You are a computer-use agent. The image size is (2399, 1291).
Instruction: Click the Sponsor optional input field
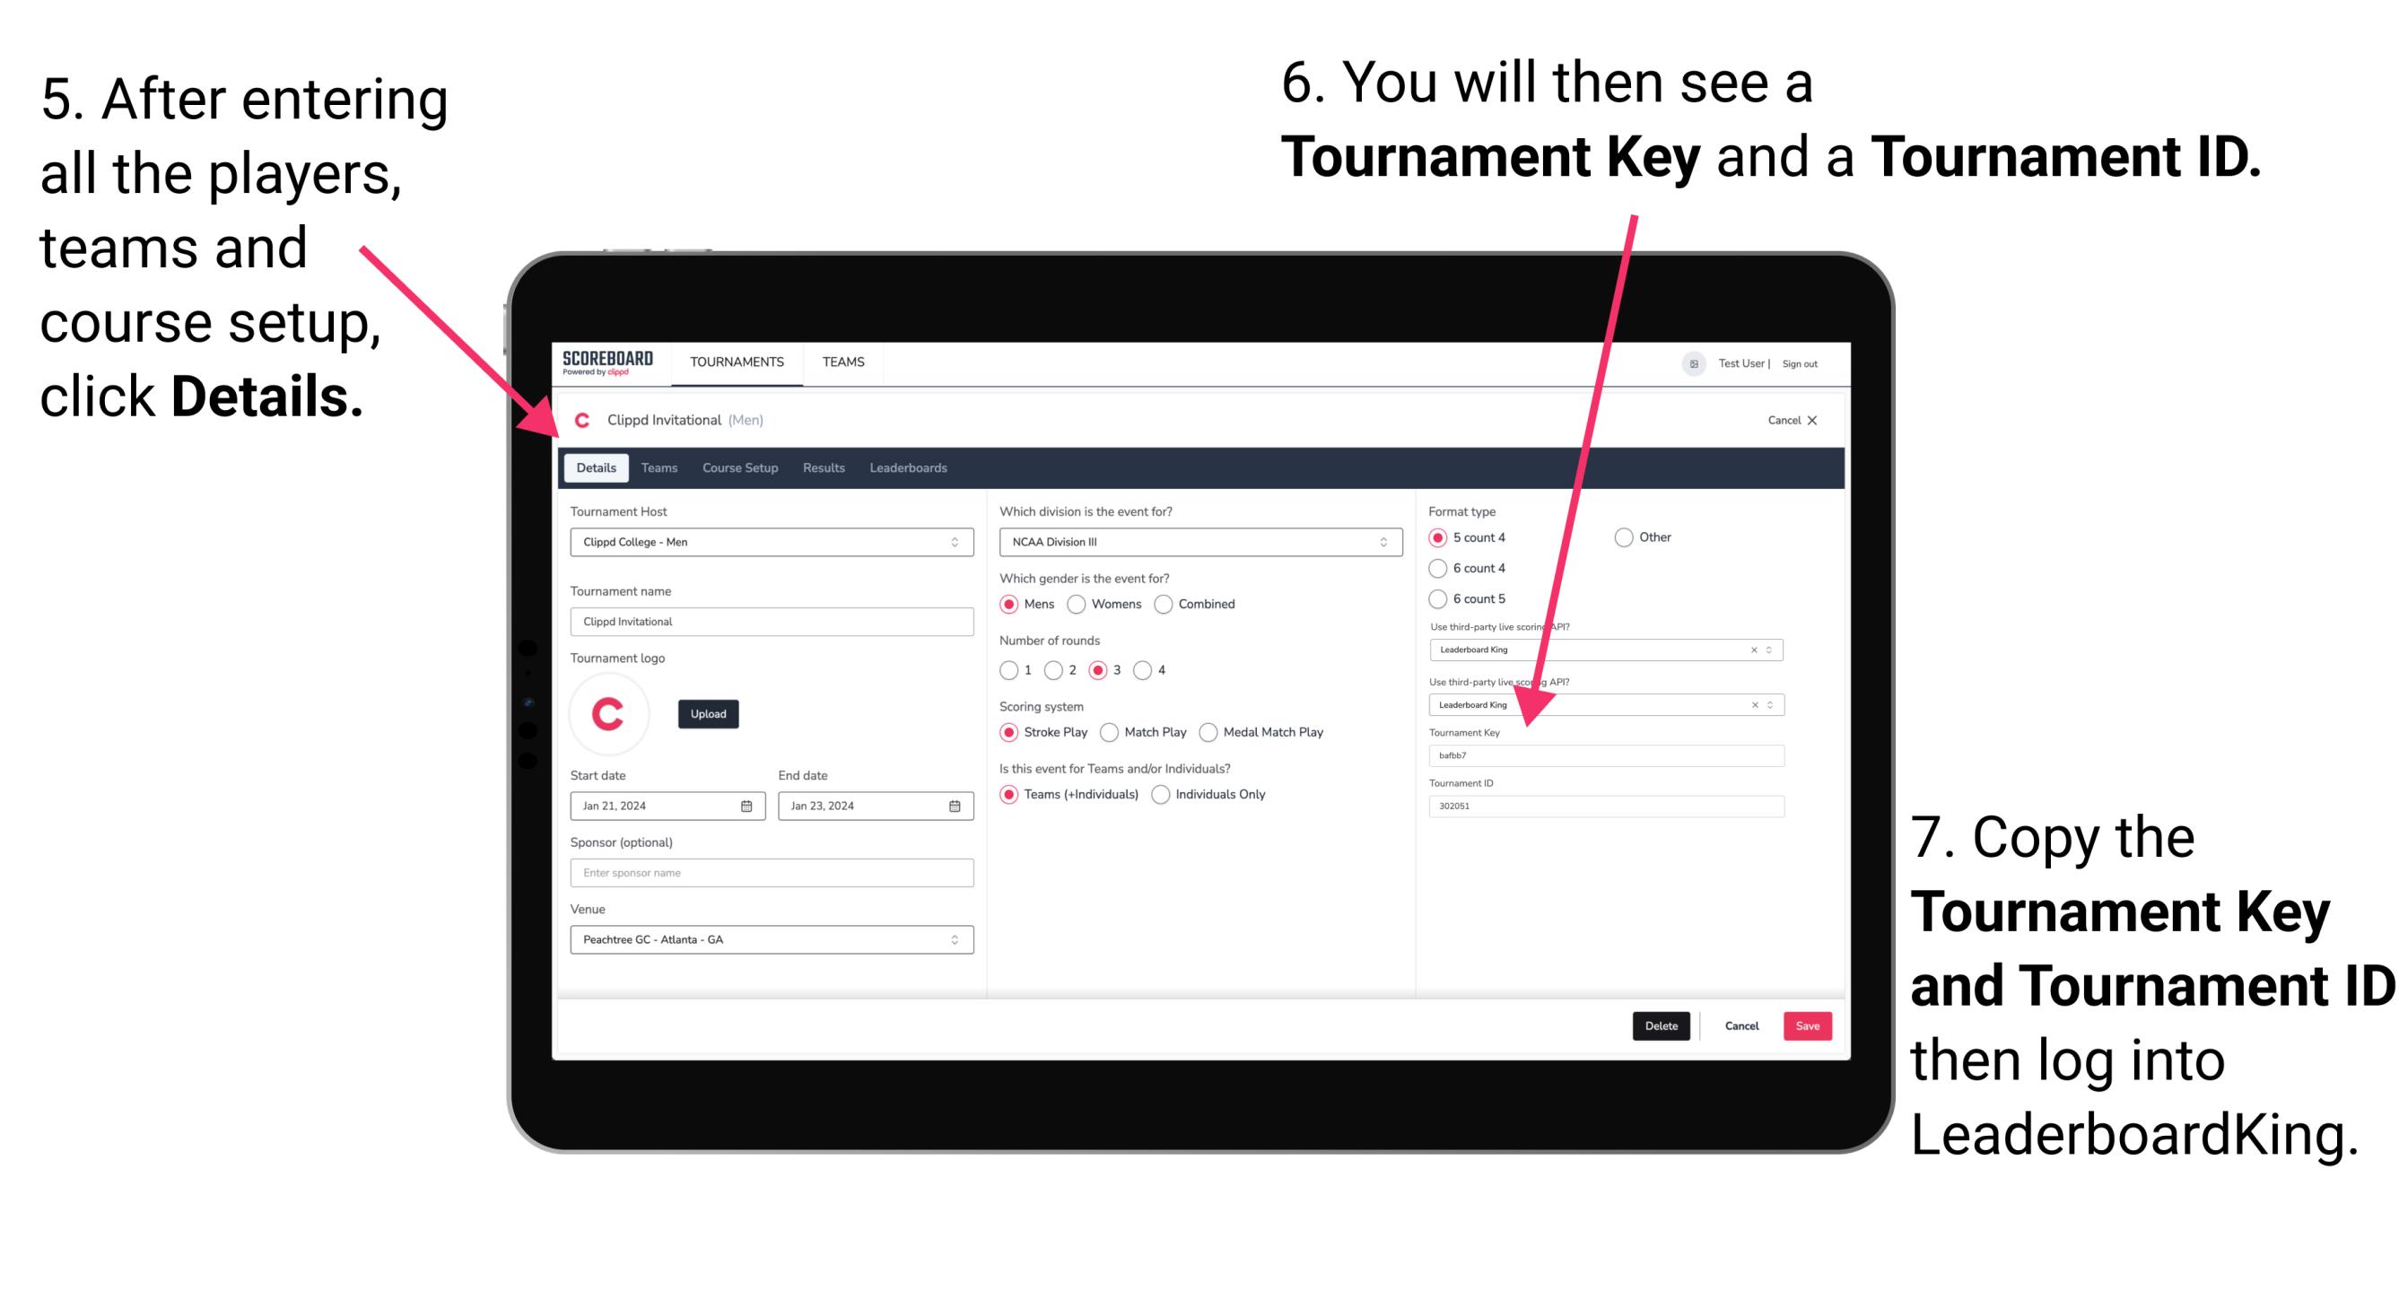[x=770, y=873]
